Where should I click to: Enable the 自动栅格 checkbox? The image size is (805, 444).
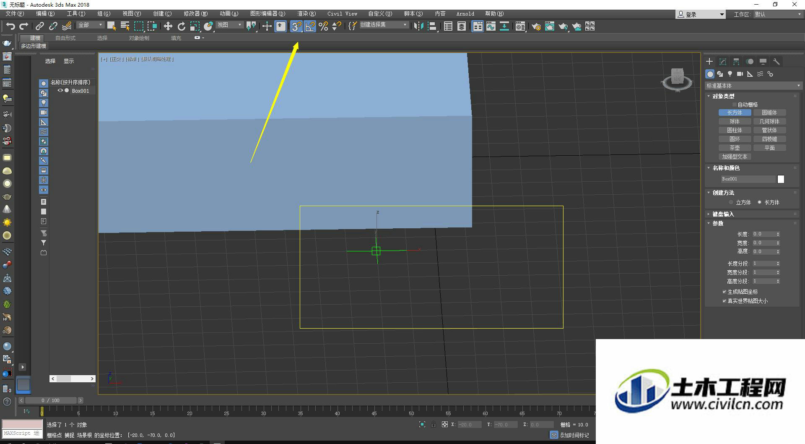coord(734,104)
